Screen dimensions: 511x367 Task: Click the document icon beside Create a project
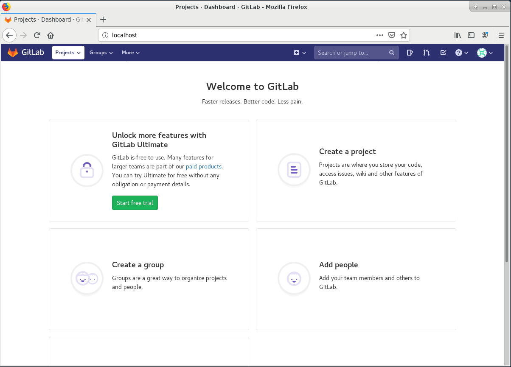294,170
